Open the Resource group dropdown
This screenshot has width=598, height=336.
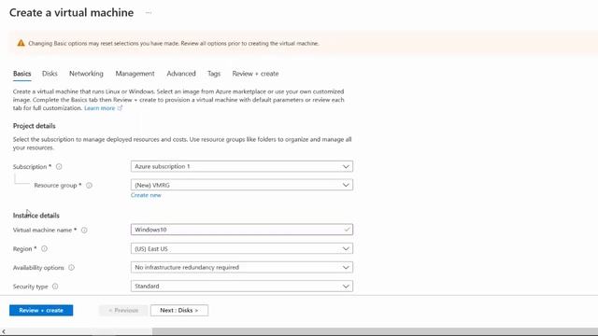click(242, 185)
